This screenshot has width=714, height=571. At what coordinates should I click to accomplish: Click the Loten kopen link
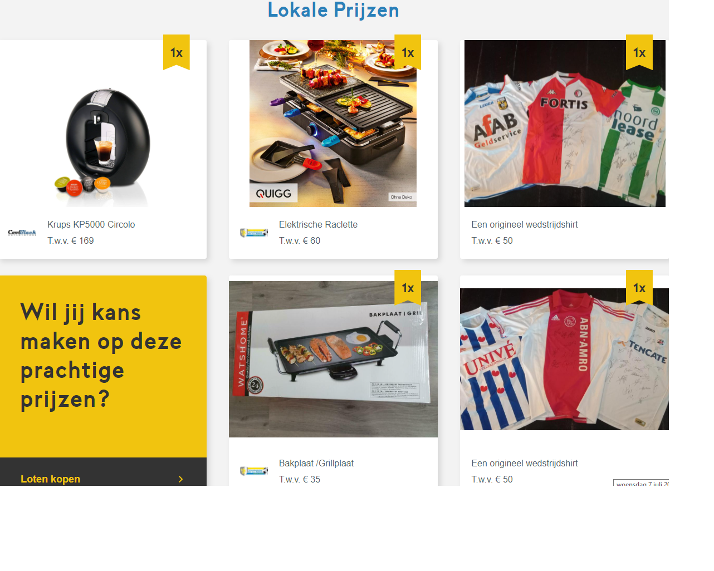pyautogui.click(x=50, y=479)
